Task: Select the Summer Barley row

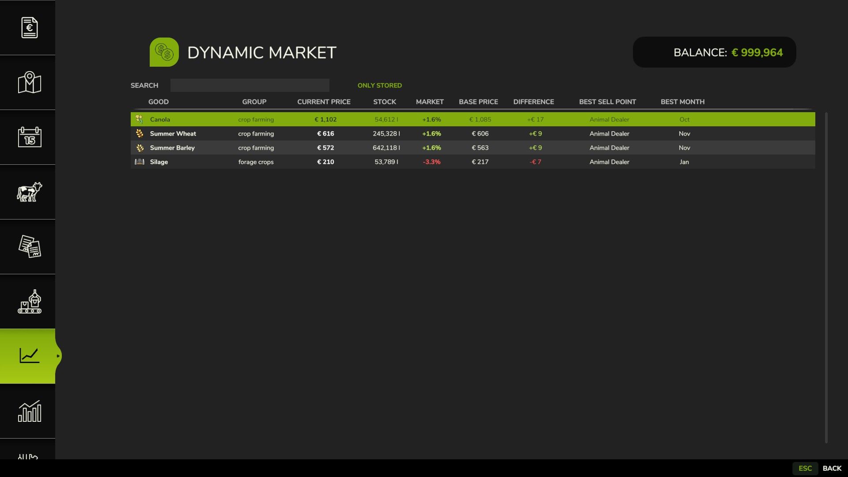Action: (x=473, y=148)
